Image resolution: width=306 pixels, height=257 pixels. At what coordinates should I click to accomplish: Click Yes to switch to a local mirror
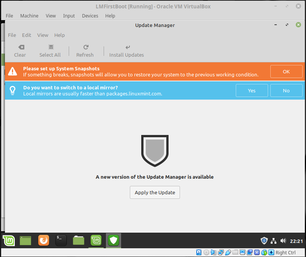click(252, 90)
